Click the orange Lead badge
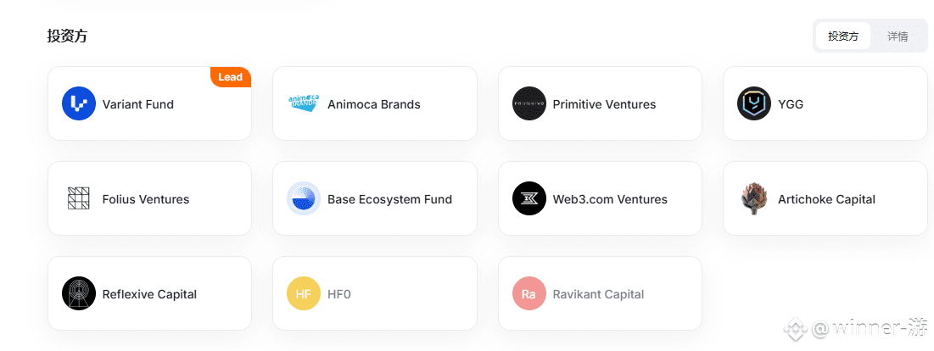This screenshot has width=934, height=351. point(231,77)
